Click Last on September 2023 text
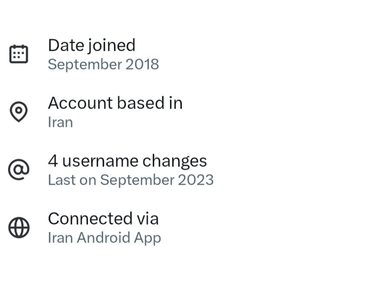 (x=131, y=180)
